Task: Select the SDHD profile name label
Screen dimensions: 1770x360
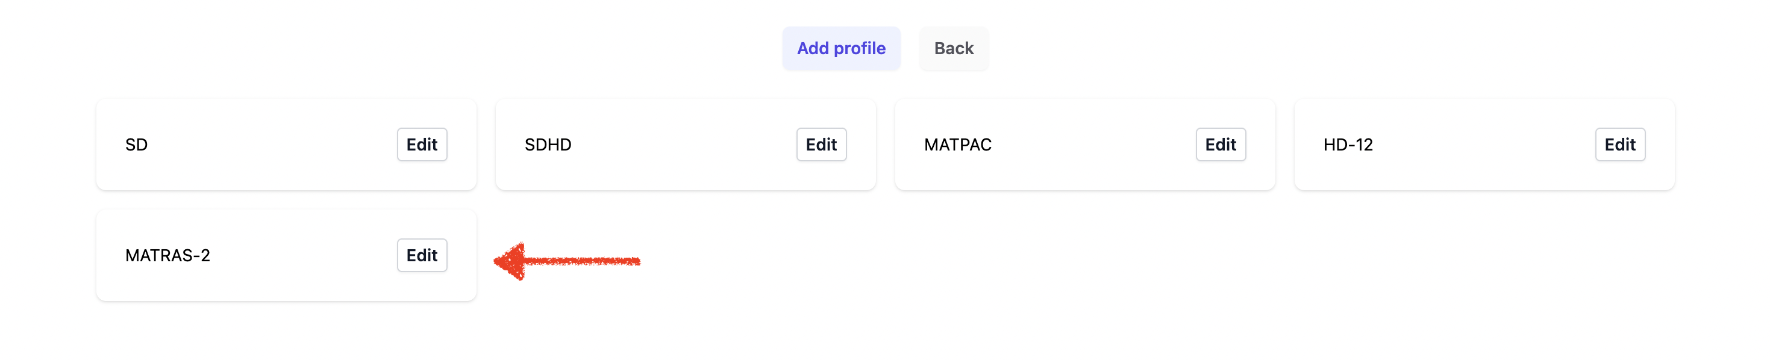Action: point(548,145)
